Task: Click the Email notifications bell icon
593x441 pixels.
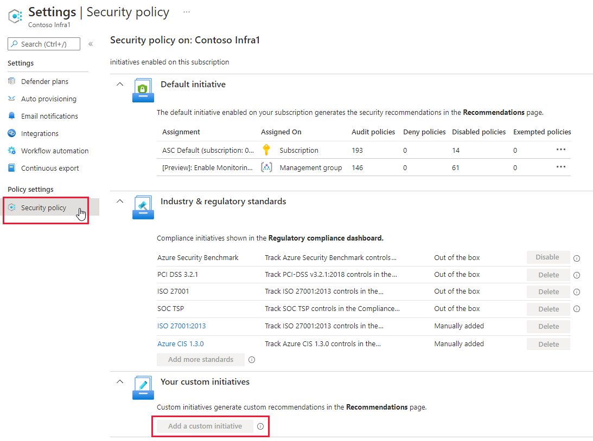Action: (x=11, y=116)
